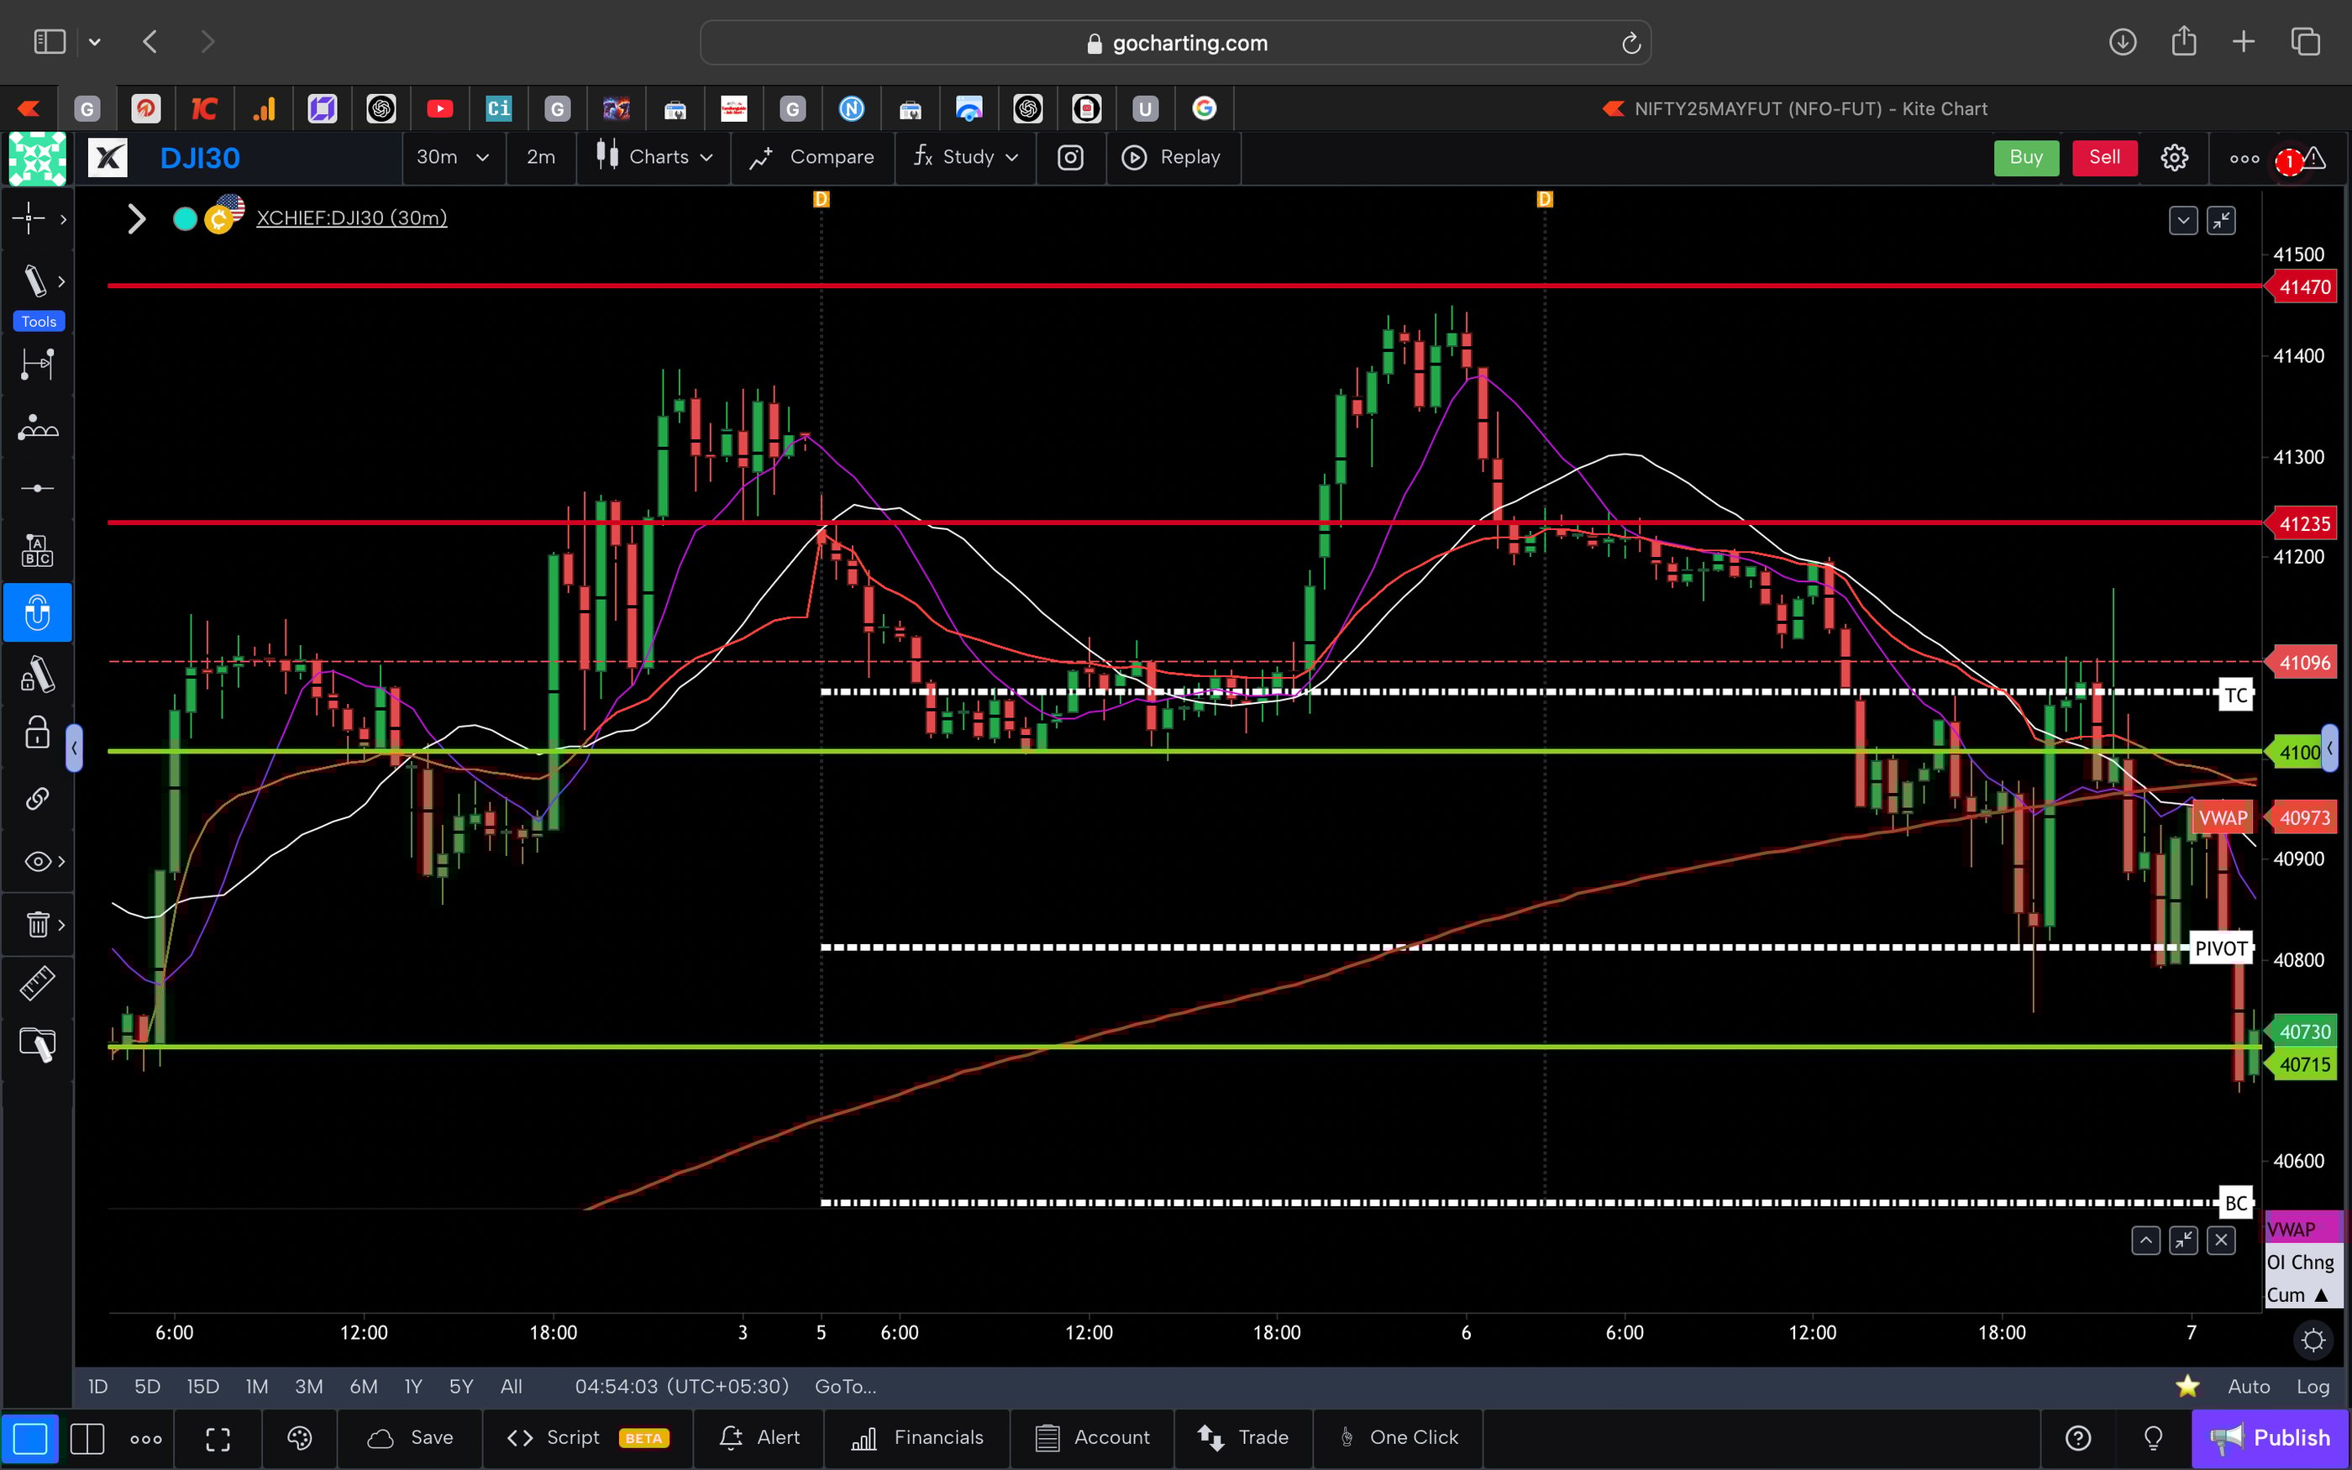Select the 5D timeframe tab

pyautogui.click(x=148, y=1386)
